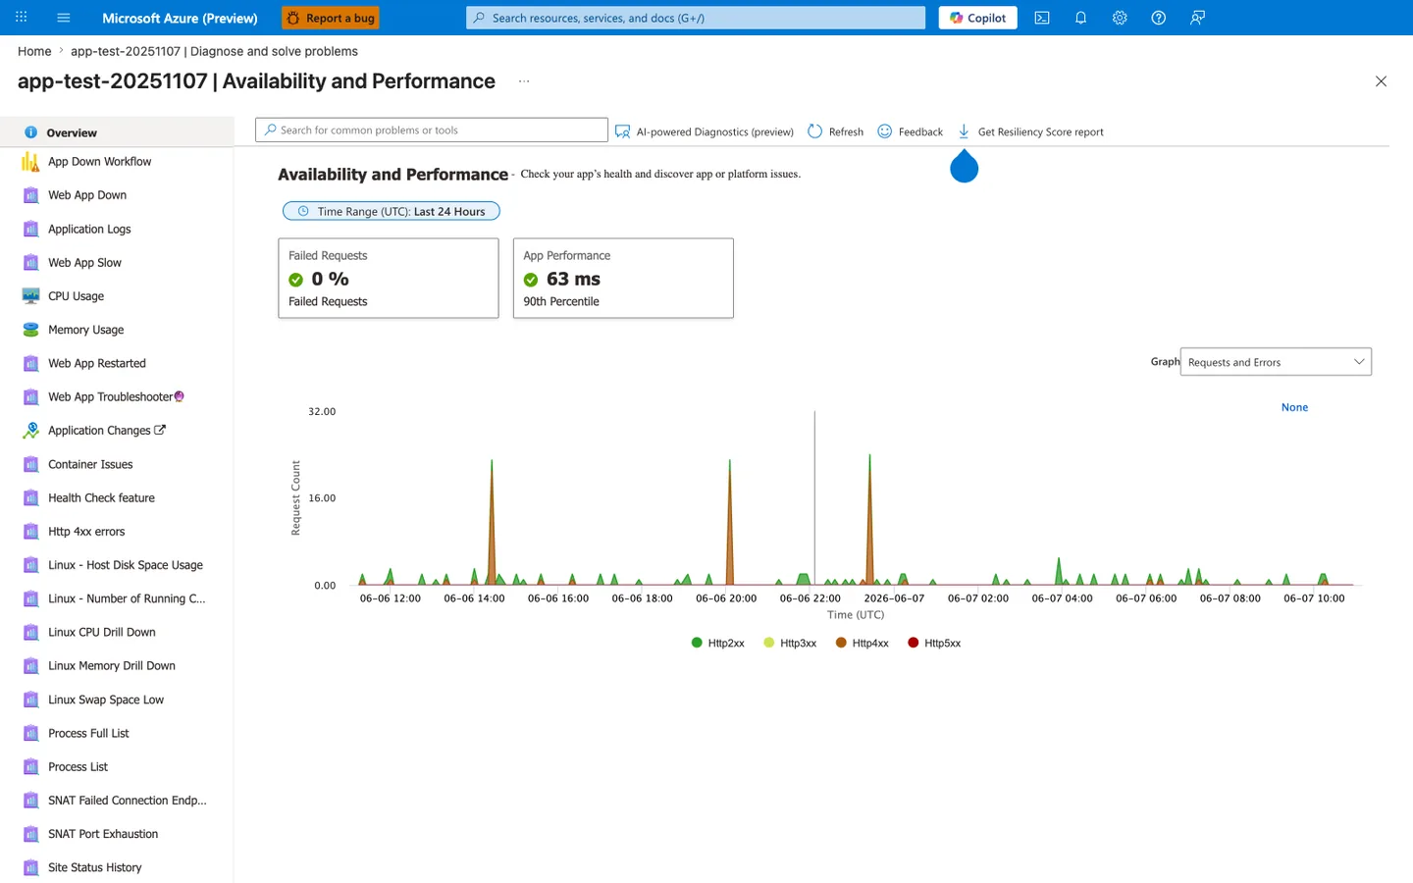Open AI-powered Diagnostics (preview)

(x=705, y=131)
